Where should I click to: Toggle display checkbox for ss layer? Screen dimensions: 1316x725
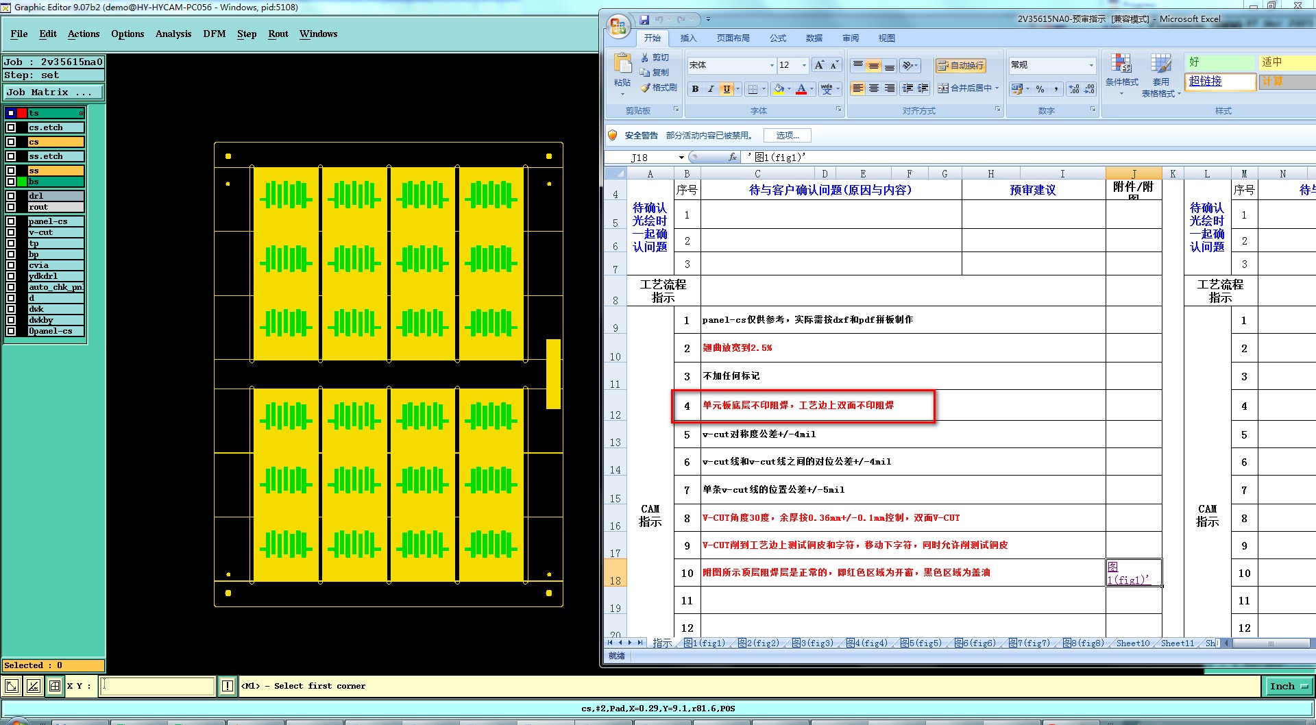[11, 171]
